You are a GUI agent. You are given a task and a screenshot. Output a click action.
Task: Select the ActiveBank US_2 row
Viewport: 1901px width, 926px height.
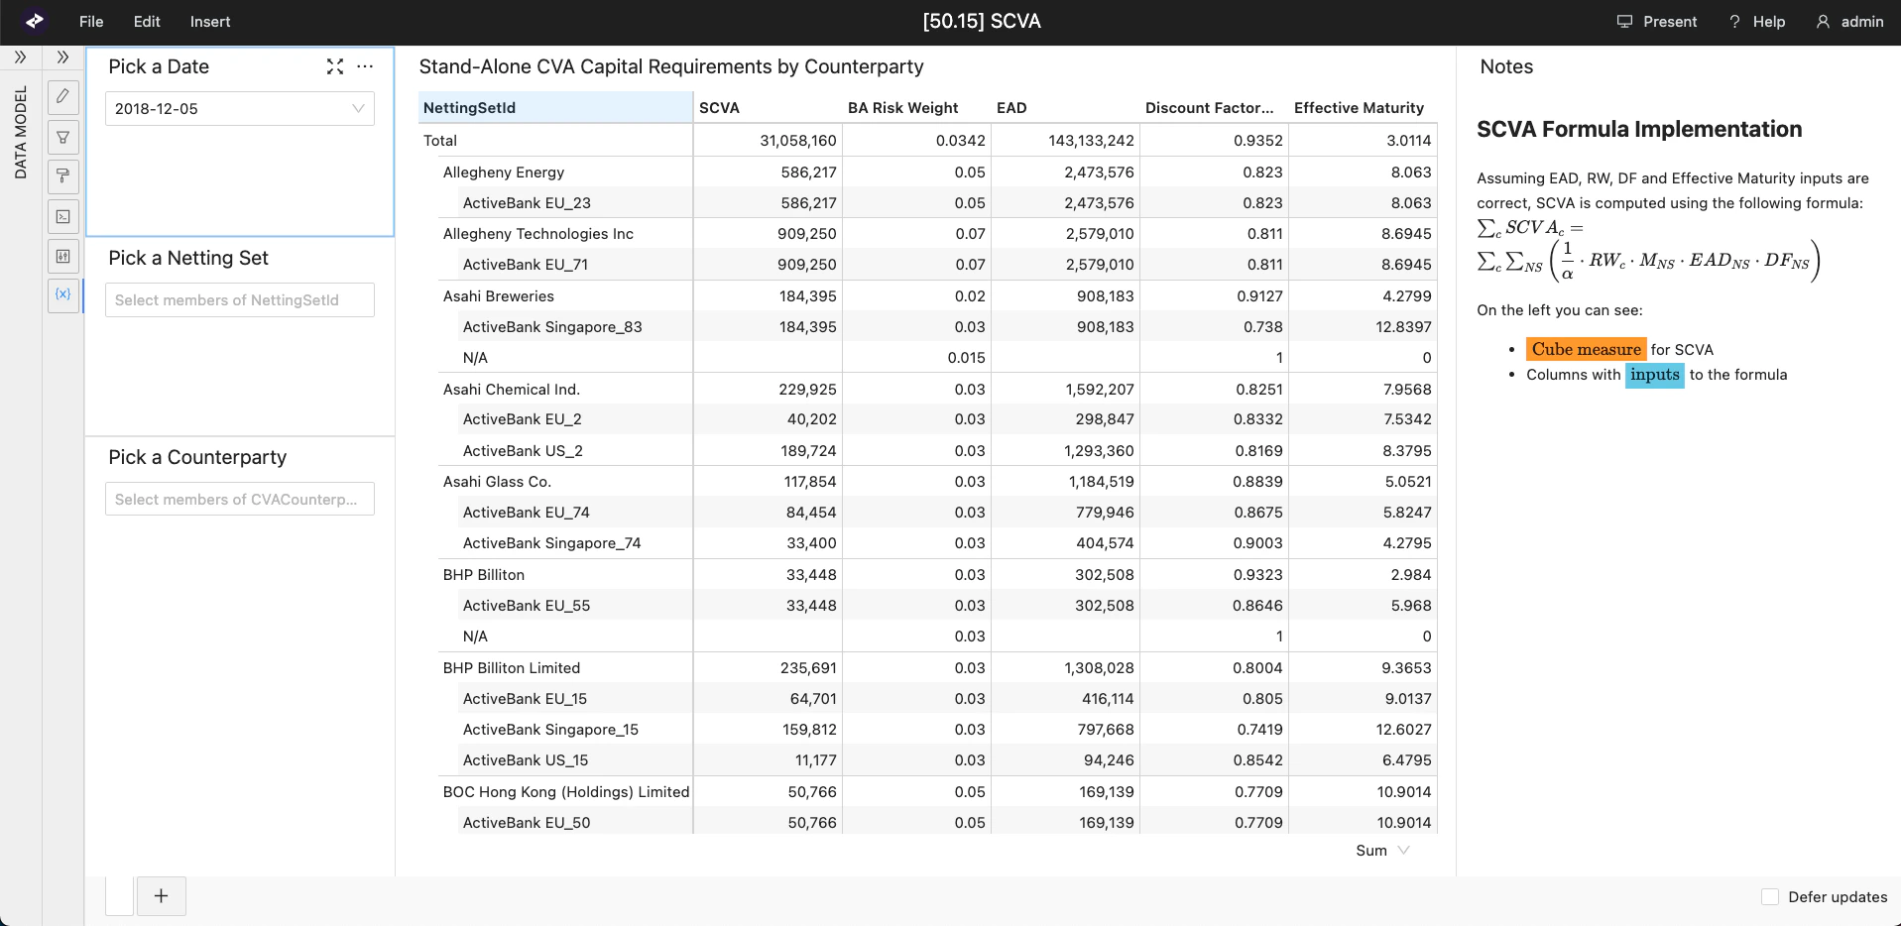tap(523, 451)
